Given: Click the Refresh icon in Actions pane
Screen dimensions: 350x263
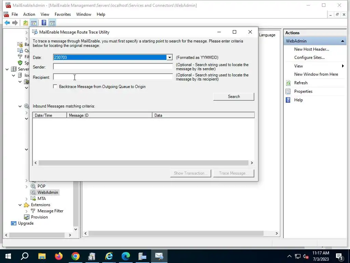Looking at the screenshot, I should tap(288, 83).
